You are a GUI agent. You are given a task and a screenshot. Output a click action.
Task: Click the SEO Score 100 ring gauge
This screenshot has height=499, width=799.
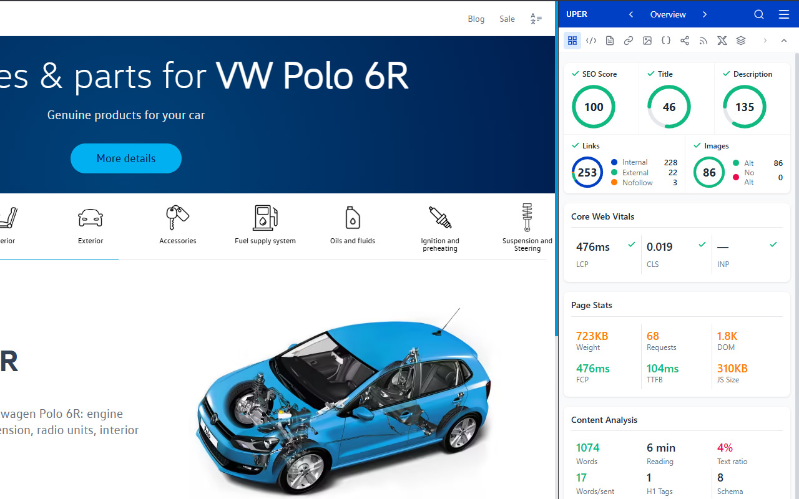click(x=594, y=107)
